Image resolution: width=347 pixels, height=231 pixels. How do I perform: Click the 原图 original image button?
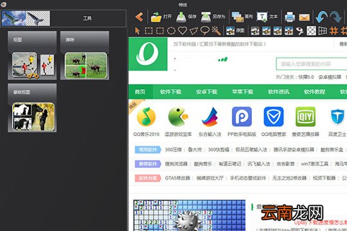pos(235,31)
